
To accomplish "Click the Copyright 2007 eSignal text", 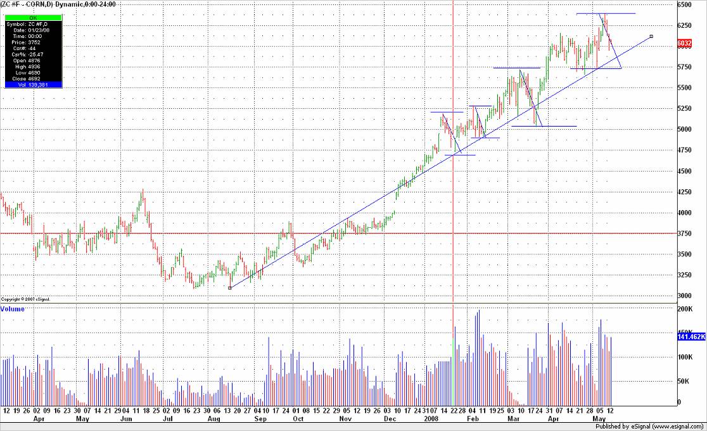I will click(25, 299).
